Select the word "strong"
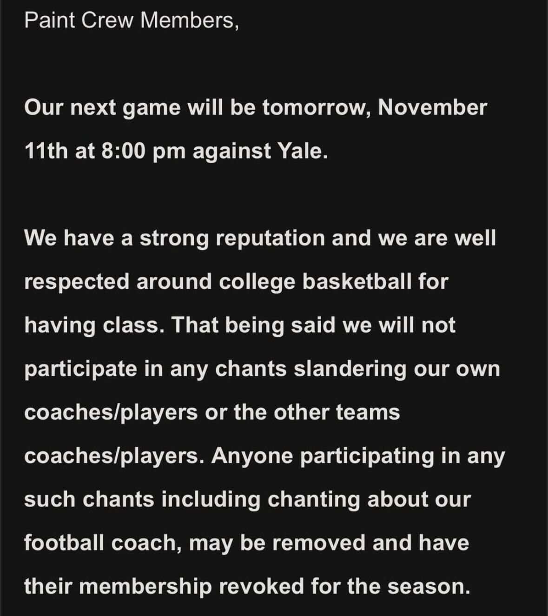This screenshot has width=548, height=616. coord(174,238)
